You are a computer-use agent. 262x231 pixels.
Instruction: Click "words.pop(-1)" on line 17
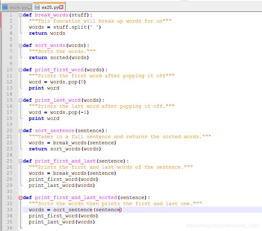pyautogui.click(x=69, y=112)
